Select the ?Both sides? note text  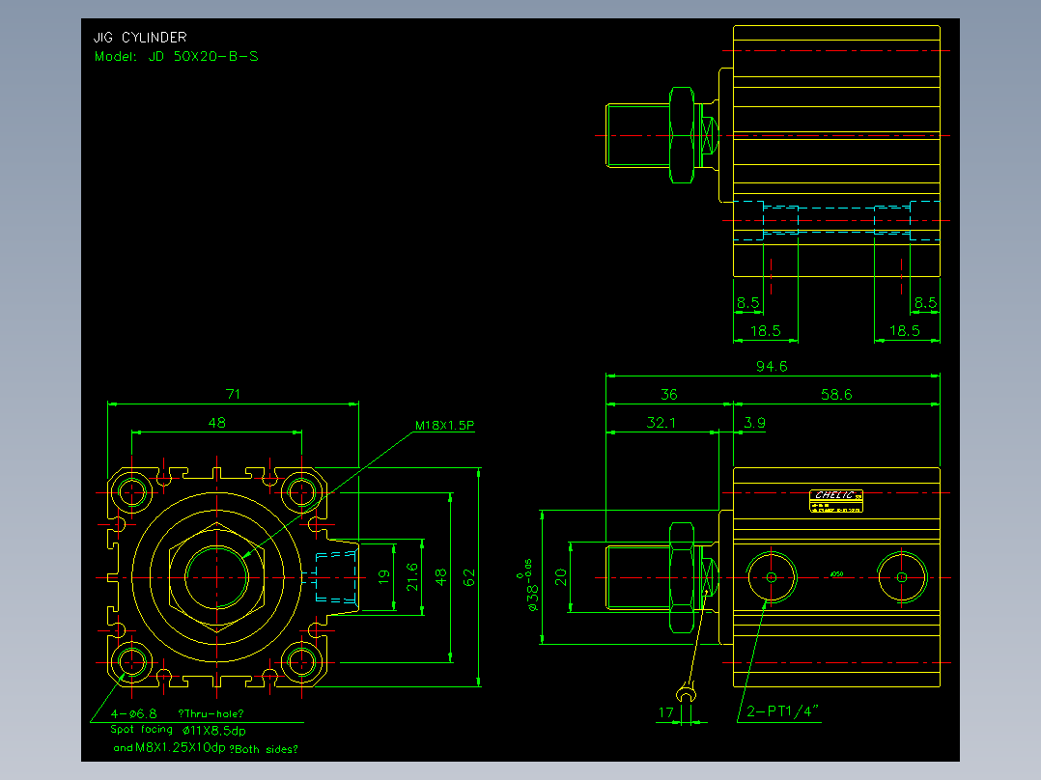click(x=264, y=749)
